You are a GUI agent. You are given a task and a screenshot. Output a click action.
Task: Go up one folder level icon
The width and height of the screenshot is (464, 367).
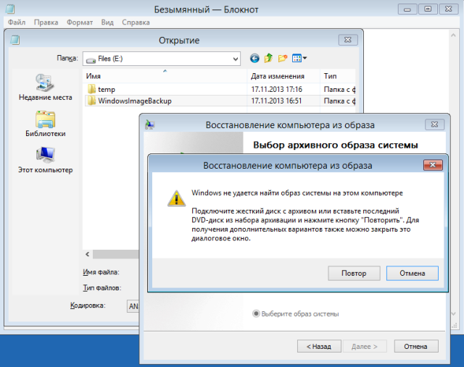pyautogui.click(x=268, y=58)
